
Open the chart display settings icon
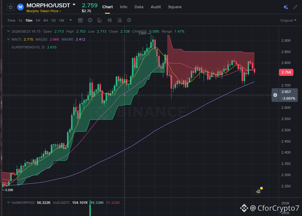point(119,20)
